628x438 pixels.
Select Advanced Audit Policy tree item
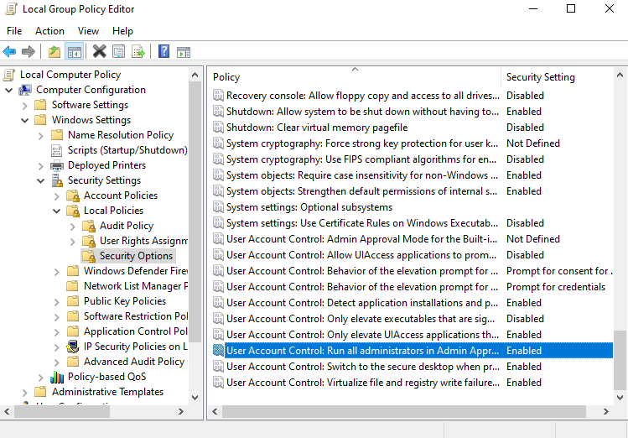(134, 362)
